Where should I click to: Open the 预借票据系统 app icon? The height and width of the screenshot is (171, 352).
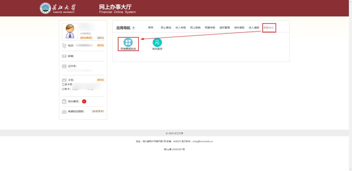pyautogui.click(x=128, y=42)
